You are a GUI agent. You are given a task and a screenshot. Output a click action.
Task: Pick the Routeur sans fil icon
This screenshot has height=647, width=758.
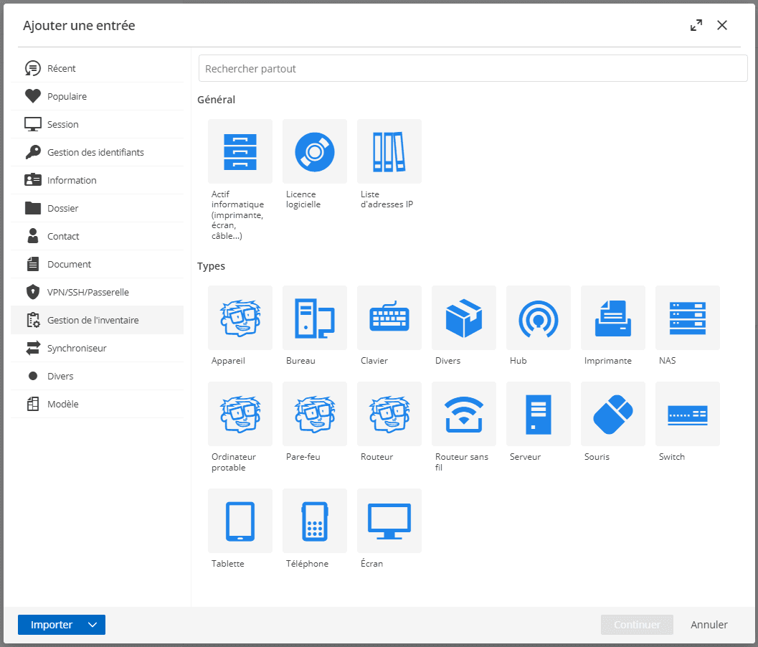[x=463, y=414]
